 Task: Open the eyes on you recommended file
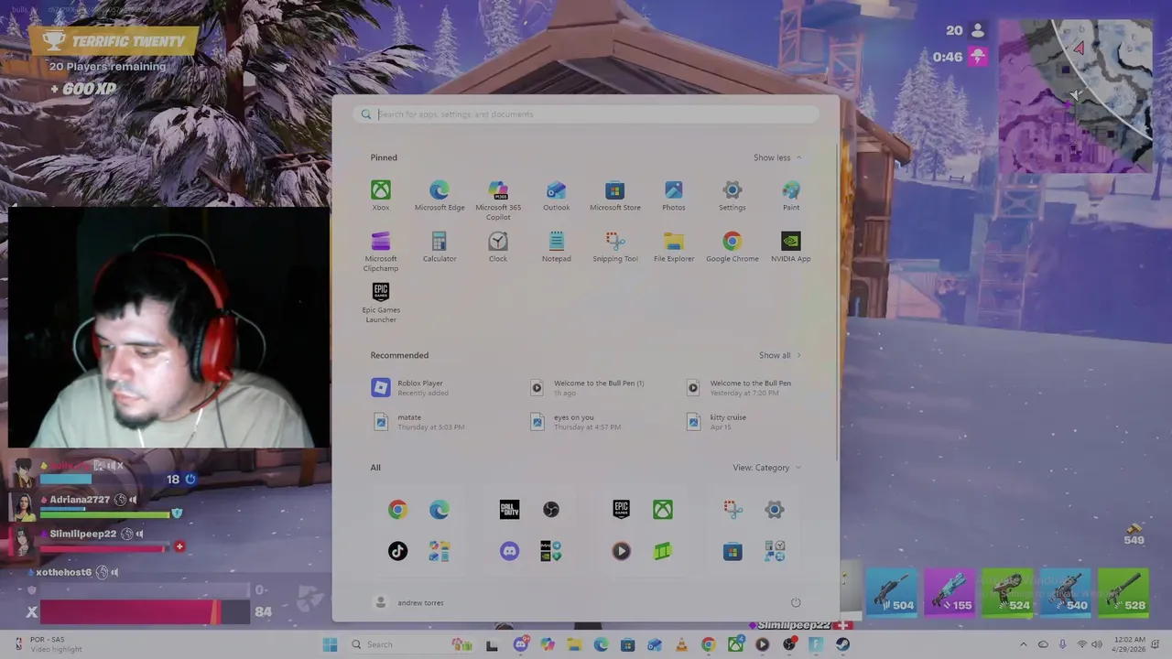(x=575, y=422)
